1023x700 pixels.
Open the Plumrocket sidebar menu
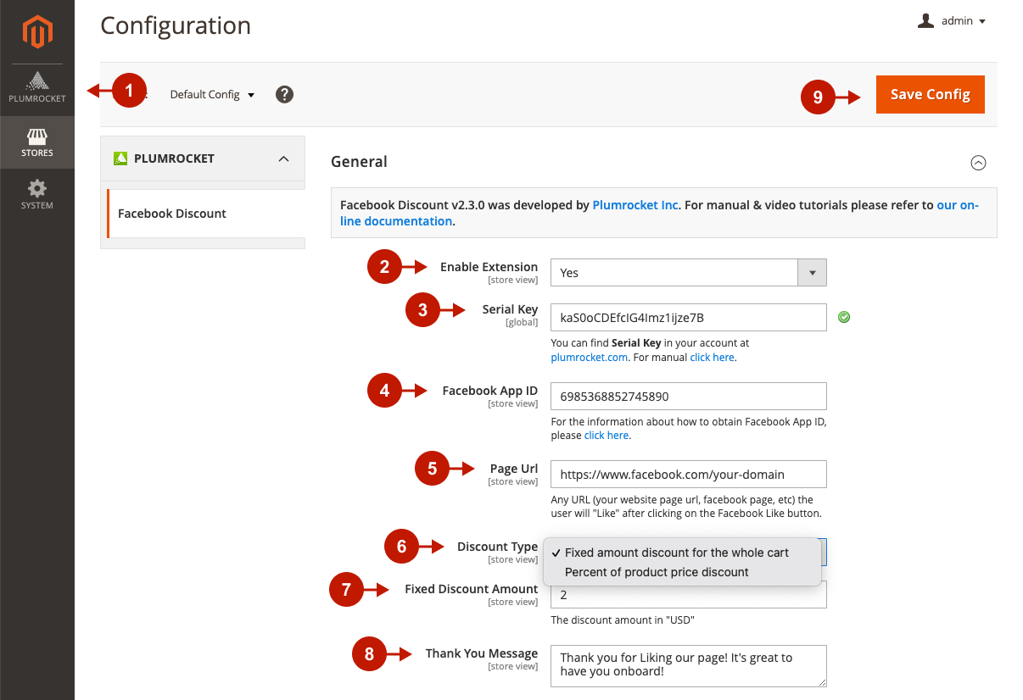[x=37, y=88]
